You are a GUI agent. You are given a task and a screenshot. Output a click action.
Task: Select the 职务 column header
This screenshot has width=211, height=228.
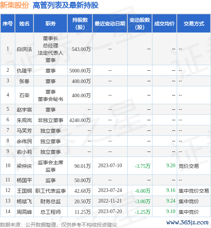[x=51, y=24]
